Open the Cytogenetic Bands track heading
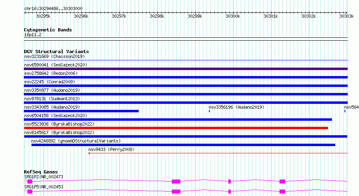 click(x=48, y=30)
